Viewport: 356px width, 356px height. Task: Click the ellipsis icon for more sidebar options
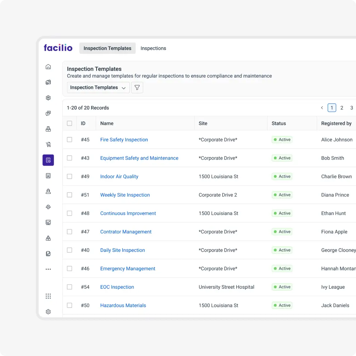click(x=48, y=269)
